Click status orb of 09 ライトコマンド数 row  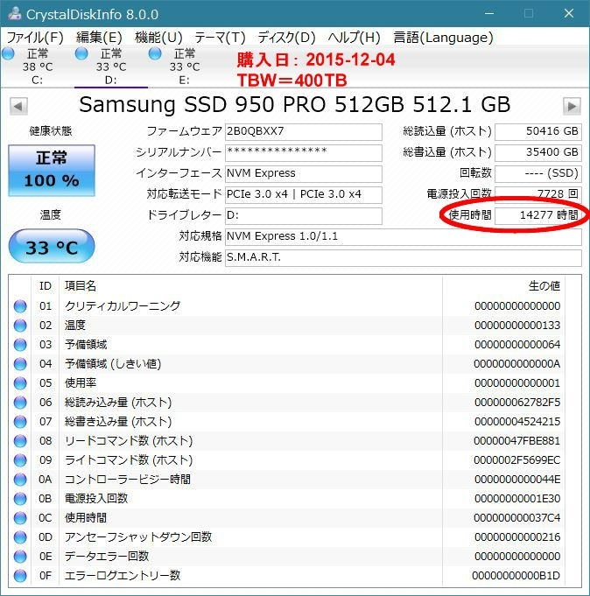[20, 460]
